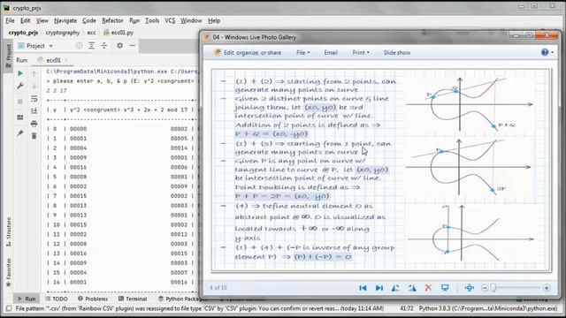Image resolution: width=566 pixels, height=318 pixels.
Task: Open Project view dropdown
Action: tap(36, 46)
